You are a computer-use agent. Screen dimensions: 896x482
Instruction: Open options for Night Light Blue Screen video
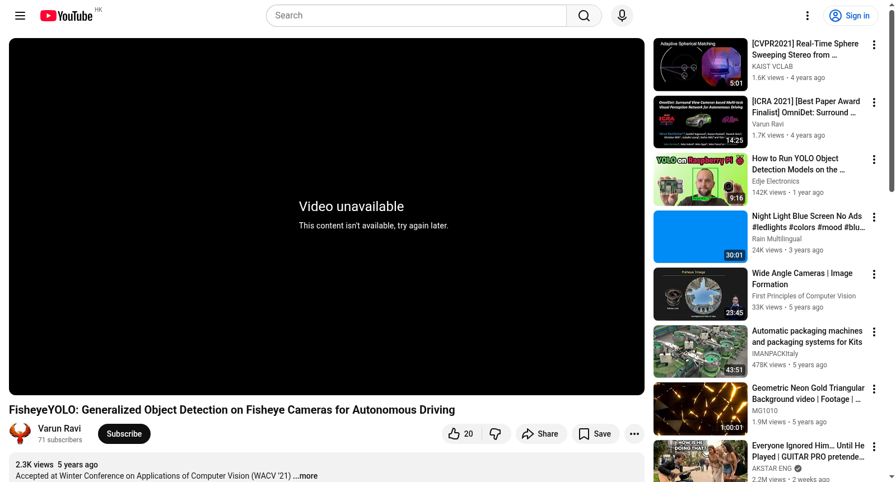(x=874, y=217)
